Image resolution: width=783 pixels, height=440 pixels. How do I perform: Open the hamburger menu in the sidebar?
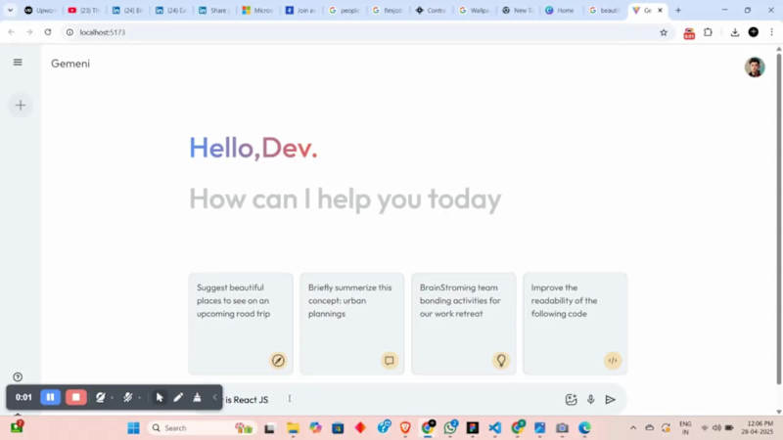pyautogui.click(x=18, y=63)
